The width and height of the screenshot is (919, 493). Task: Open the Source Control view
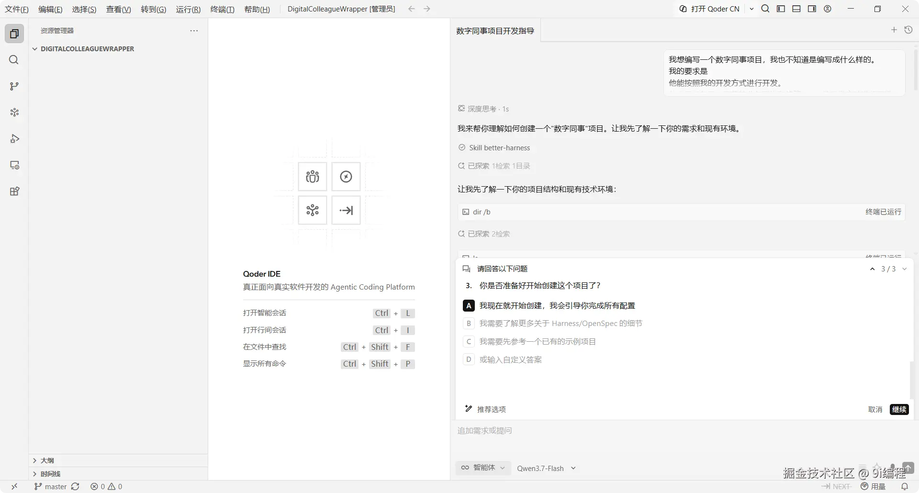tap(14, 86)
